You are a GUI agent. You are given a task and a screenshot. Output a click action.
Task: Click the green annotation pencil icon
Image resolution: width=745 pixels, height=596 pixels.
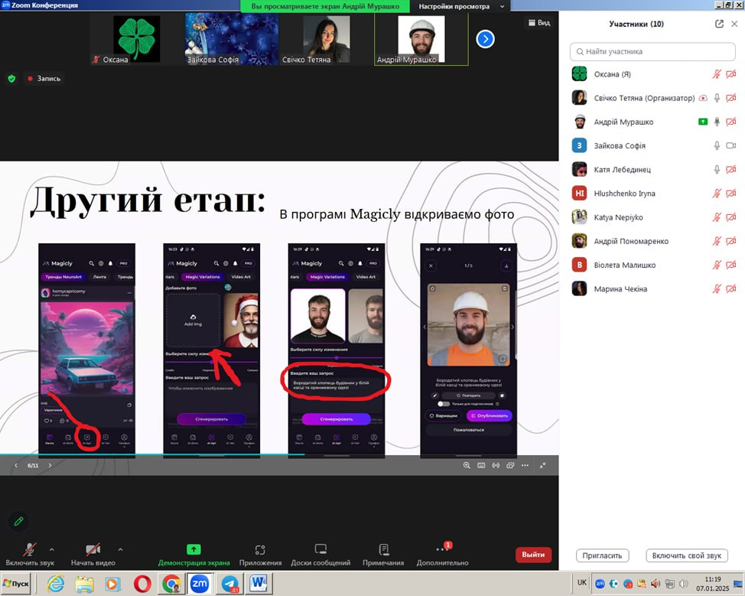click(x=18, y=521)
